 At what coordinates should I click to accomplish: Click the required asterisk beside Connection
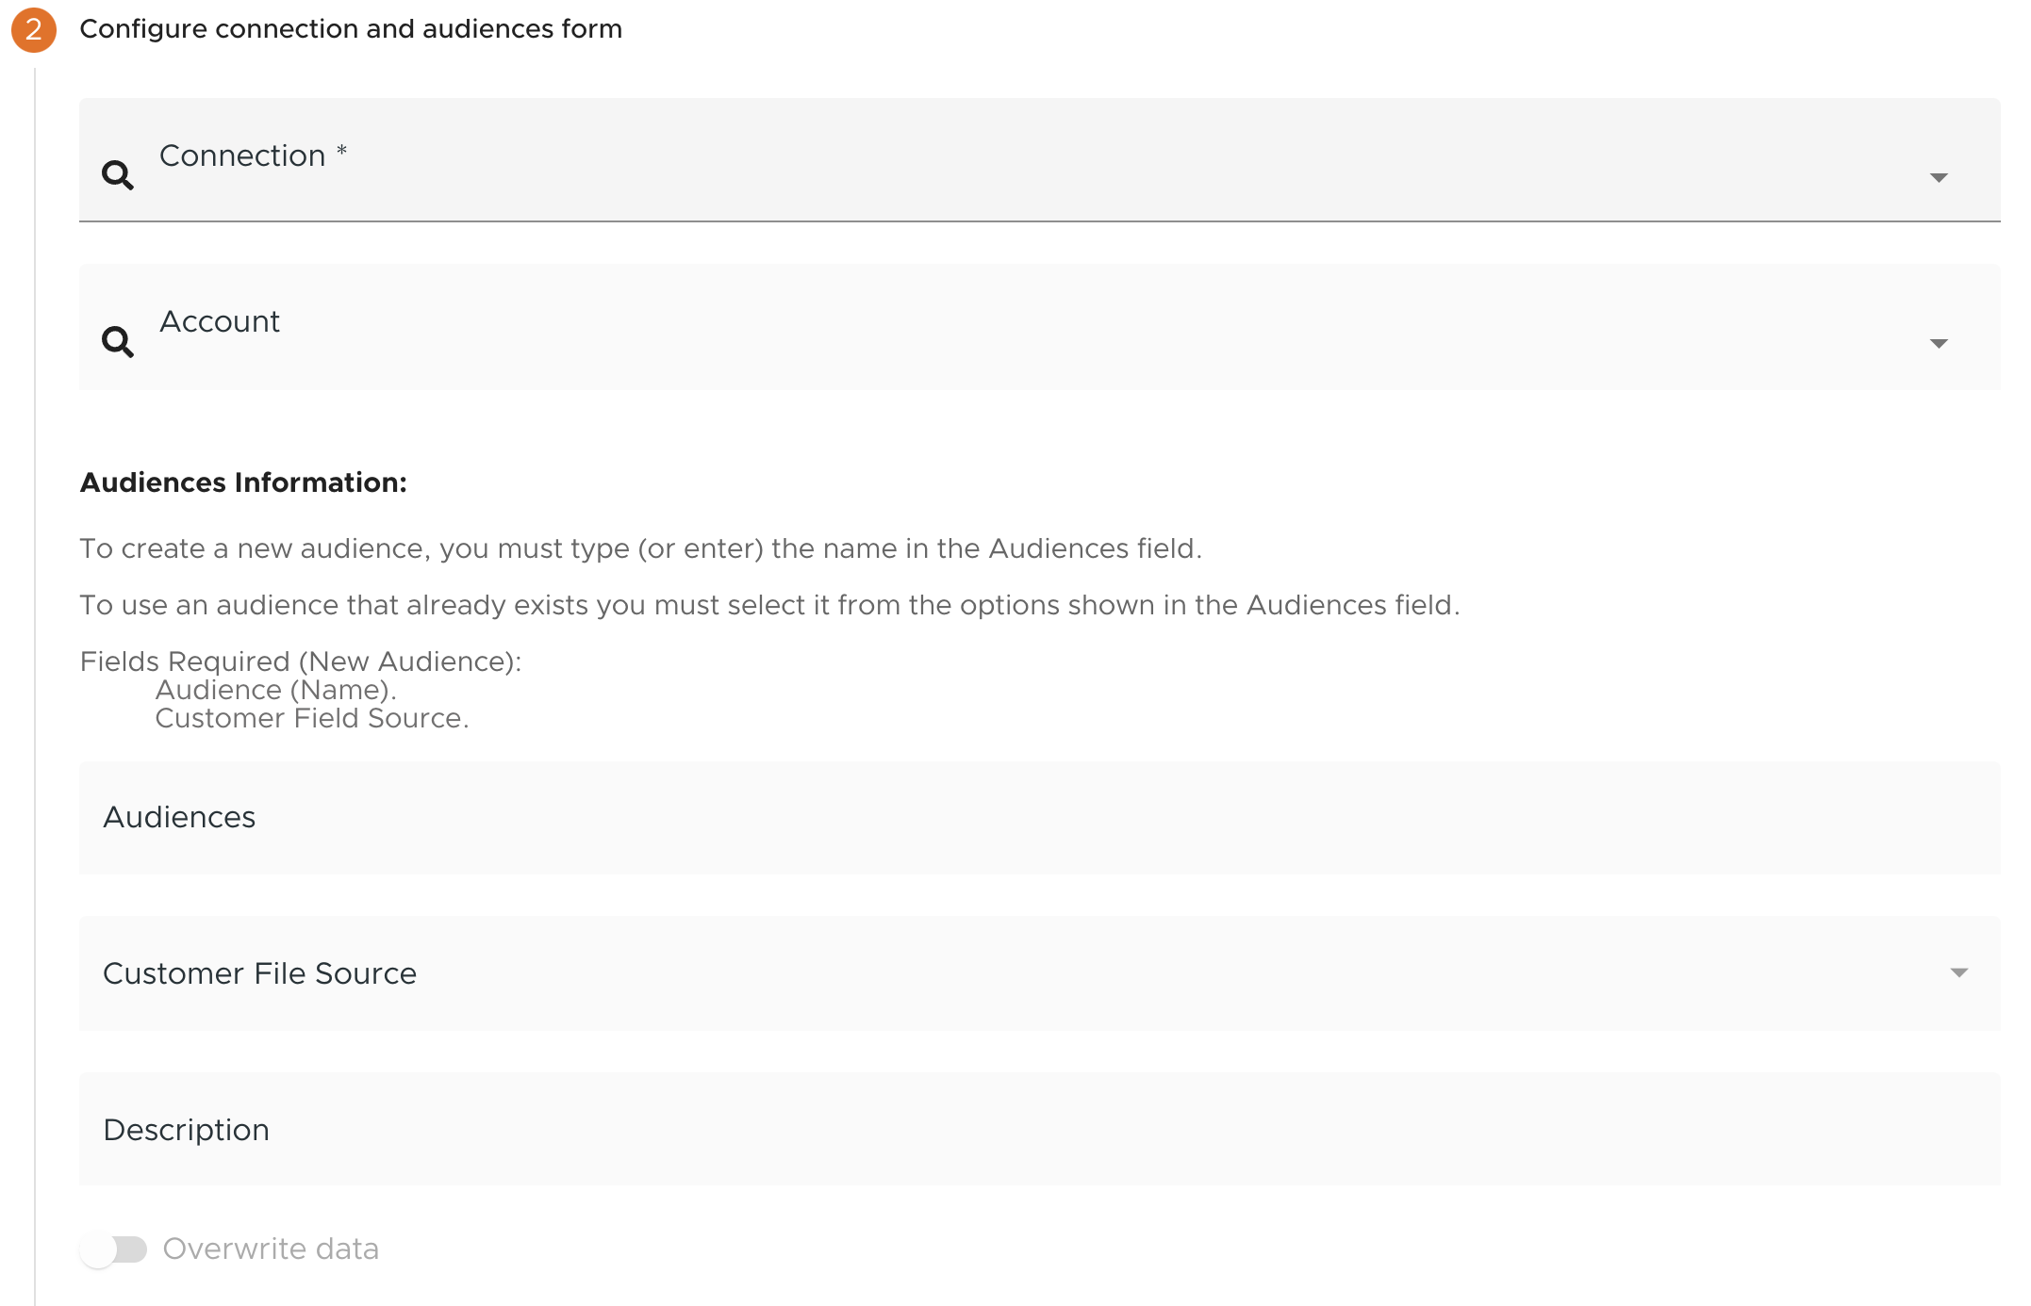341,151
